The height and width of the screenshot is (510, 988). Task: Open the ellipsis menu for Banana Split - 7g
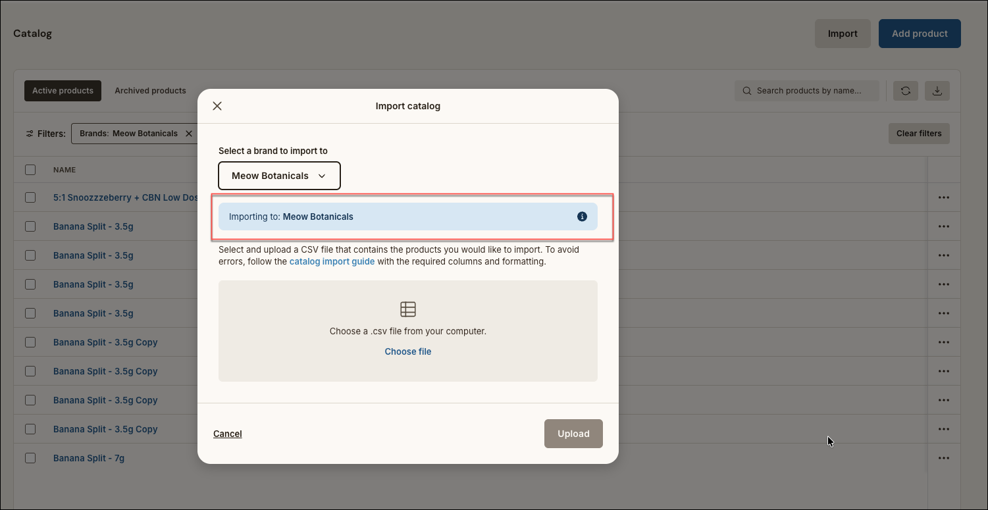pos(944,458)
